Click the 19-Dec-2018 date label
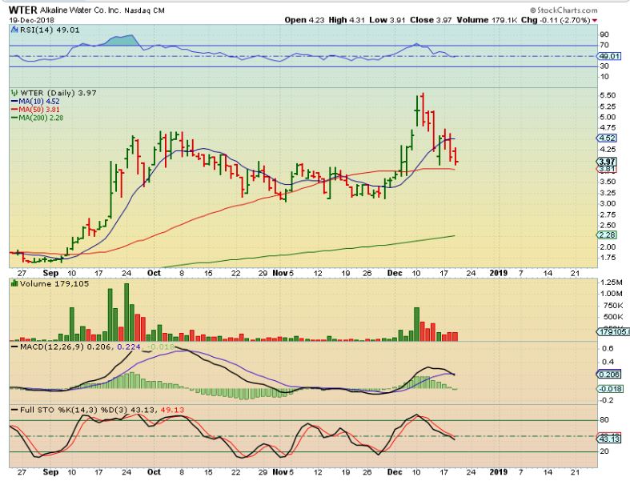Viewport: 630px width, 481px height. [x=31, y=20]
